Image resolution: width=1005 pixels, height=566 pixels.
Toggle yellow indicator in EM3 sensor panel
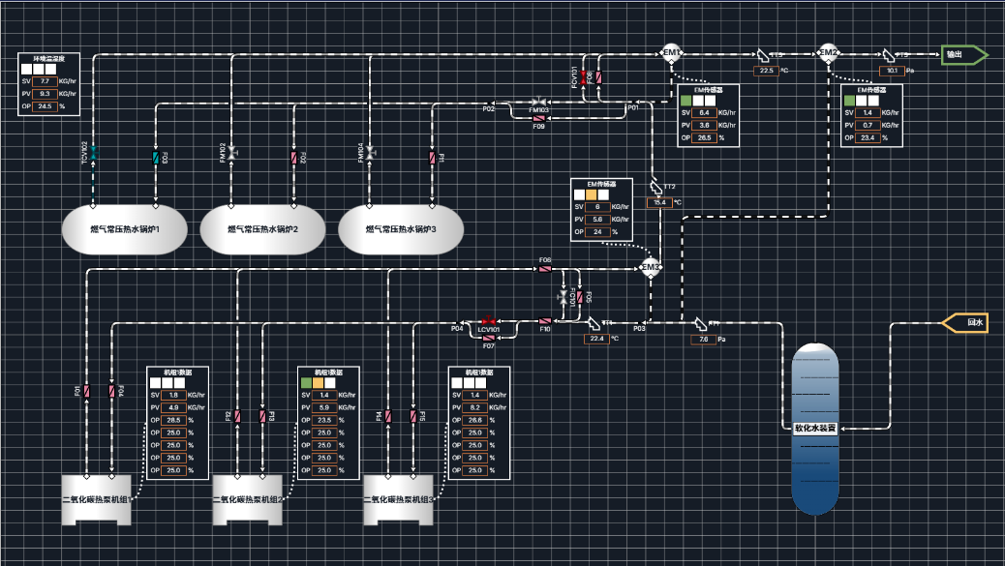coord(591,194)
